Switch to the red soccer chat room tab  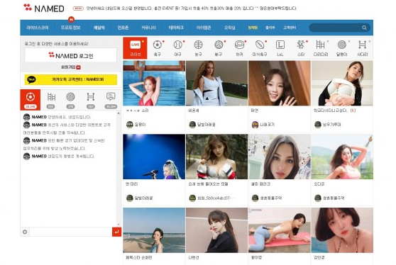tap(31, 100)
